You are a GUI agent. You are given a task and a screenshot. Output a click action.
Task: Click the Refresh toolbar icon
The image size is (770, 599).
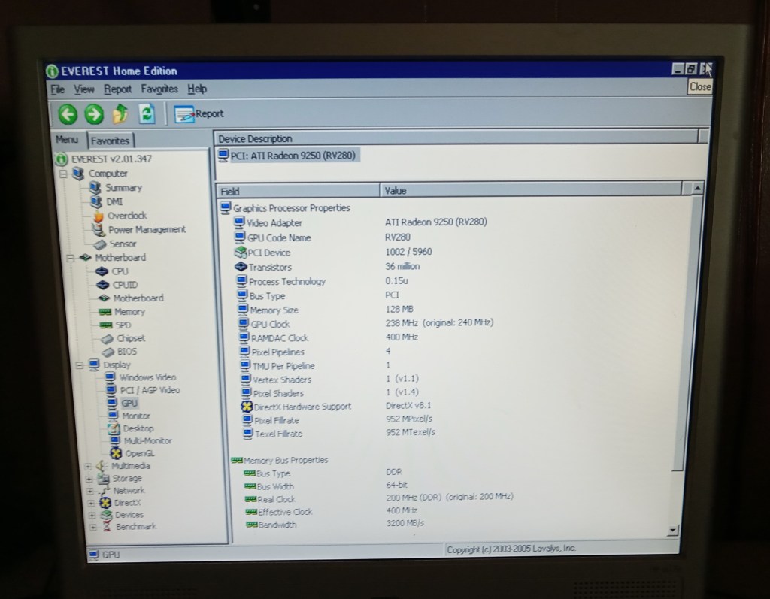(147, 114)
